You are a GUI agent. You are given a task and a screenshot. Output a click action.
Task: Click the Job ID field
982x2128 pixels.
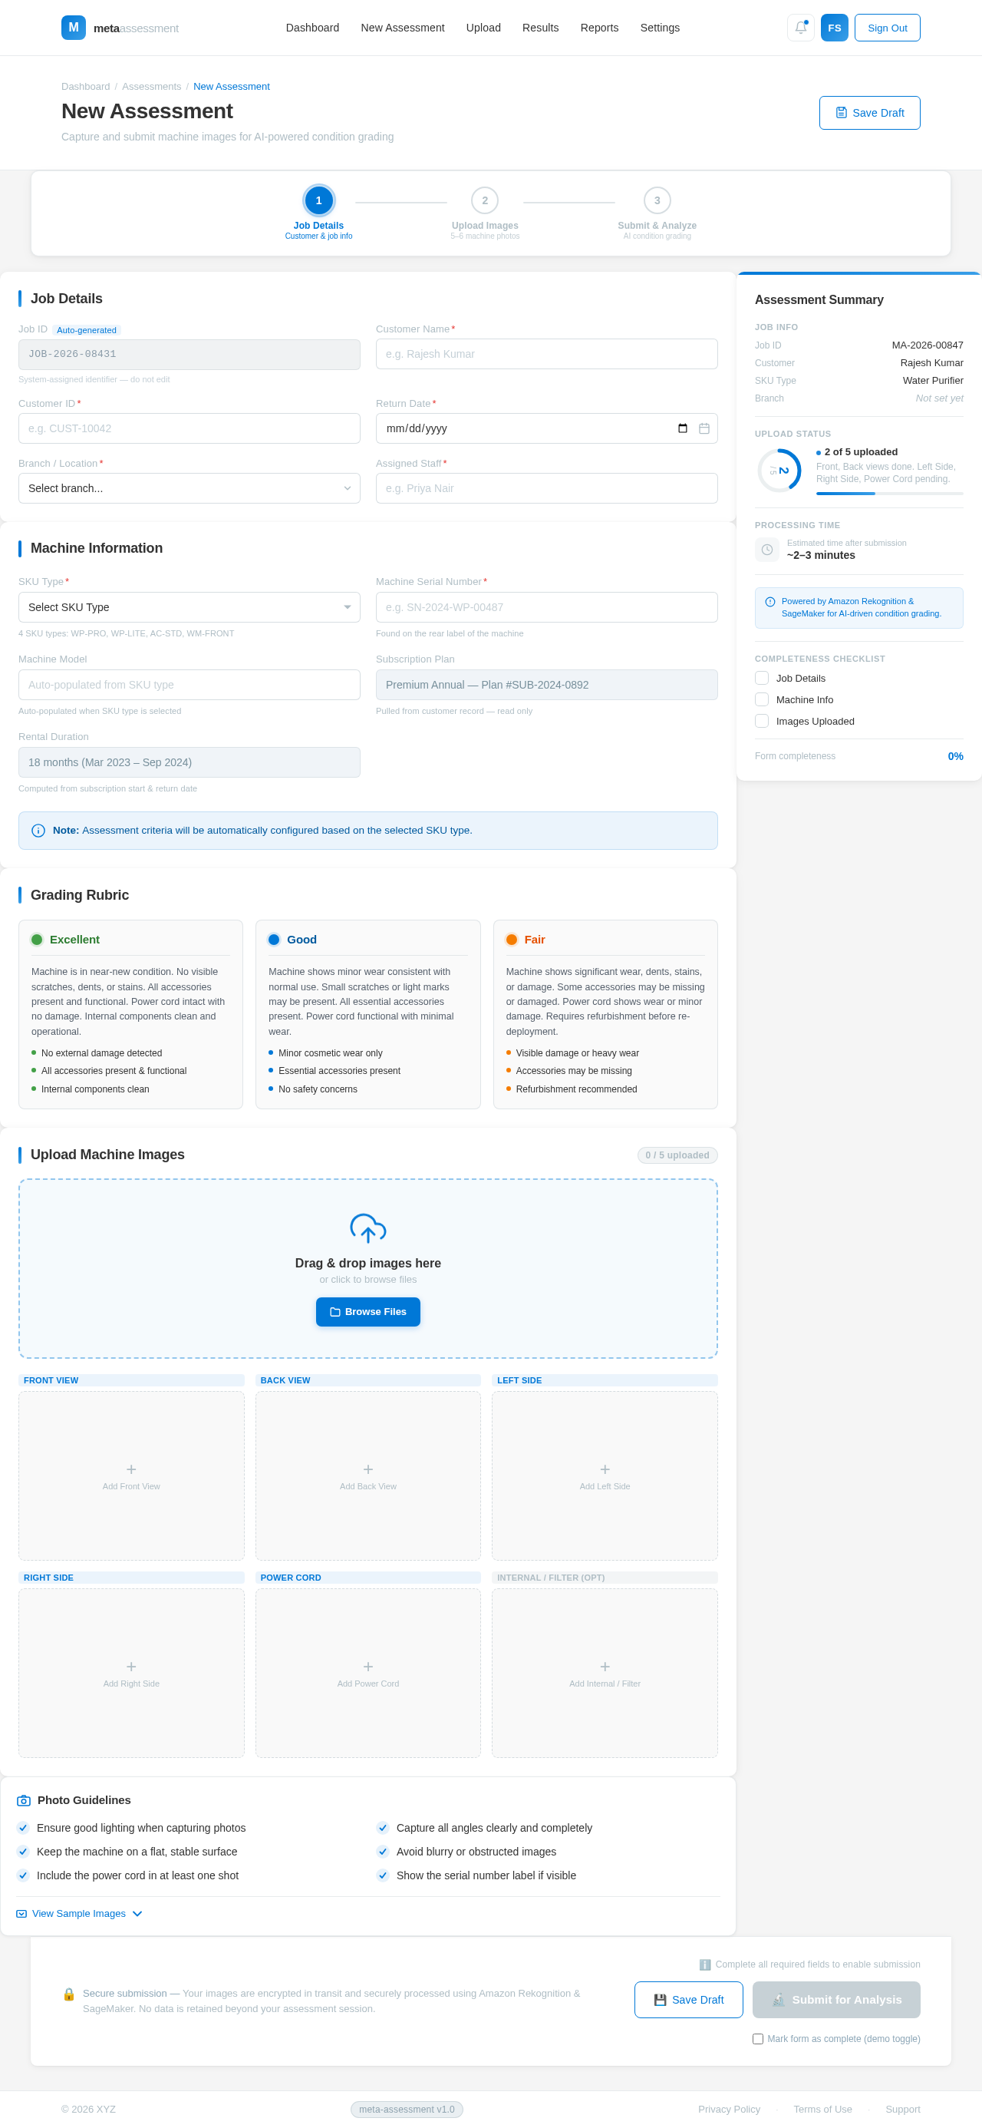pos(189,354)
